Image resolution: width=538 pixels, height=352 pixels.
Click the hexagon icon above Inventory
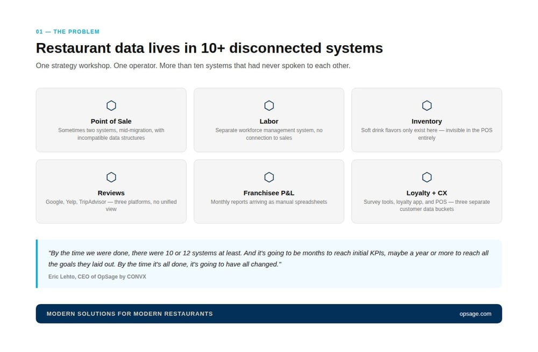[427, 105]
